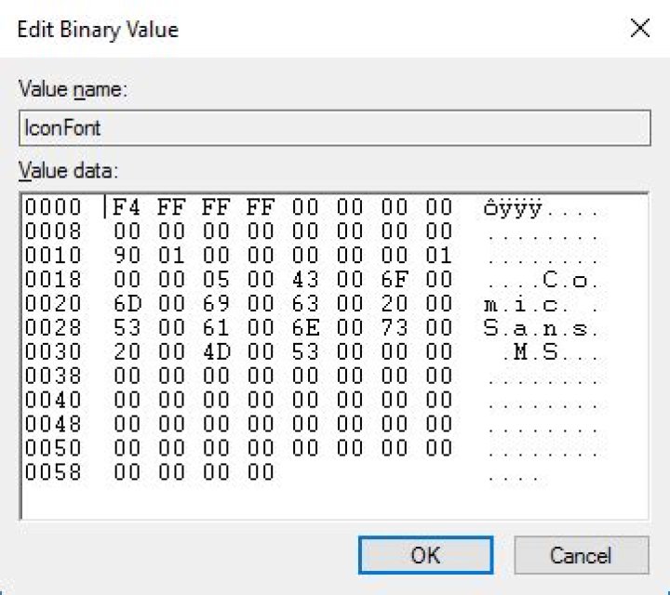Click byte 6F in row 0018
This screenshot has height=595, width=670.
395,280
